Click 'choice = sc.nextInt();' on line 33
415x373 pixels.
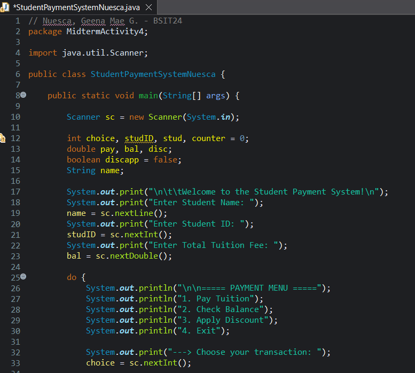click(138, 363)
